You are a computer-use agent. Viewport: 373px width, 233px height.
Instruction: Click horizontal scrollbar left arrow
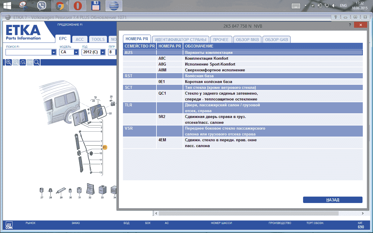[x=156, y=213]
